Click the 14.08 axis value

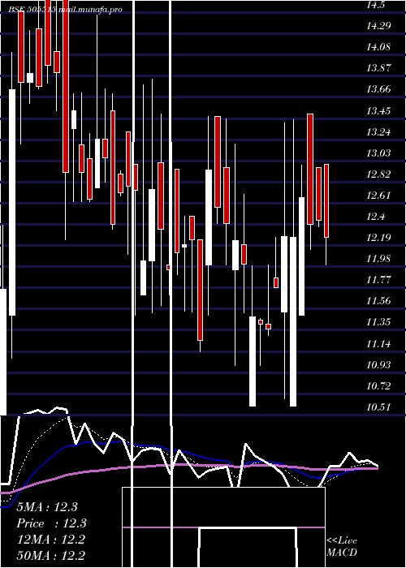point(379,47)
